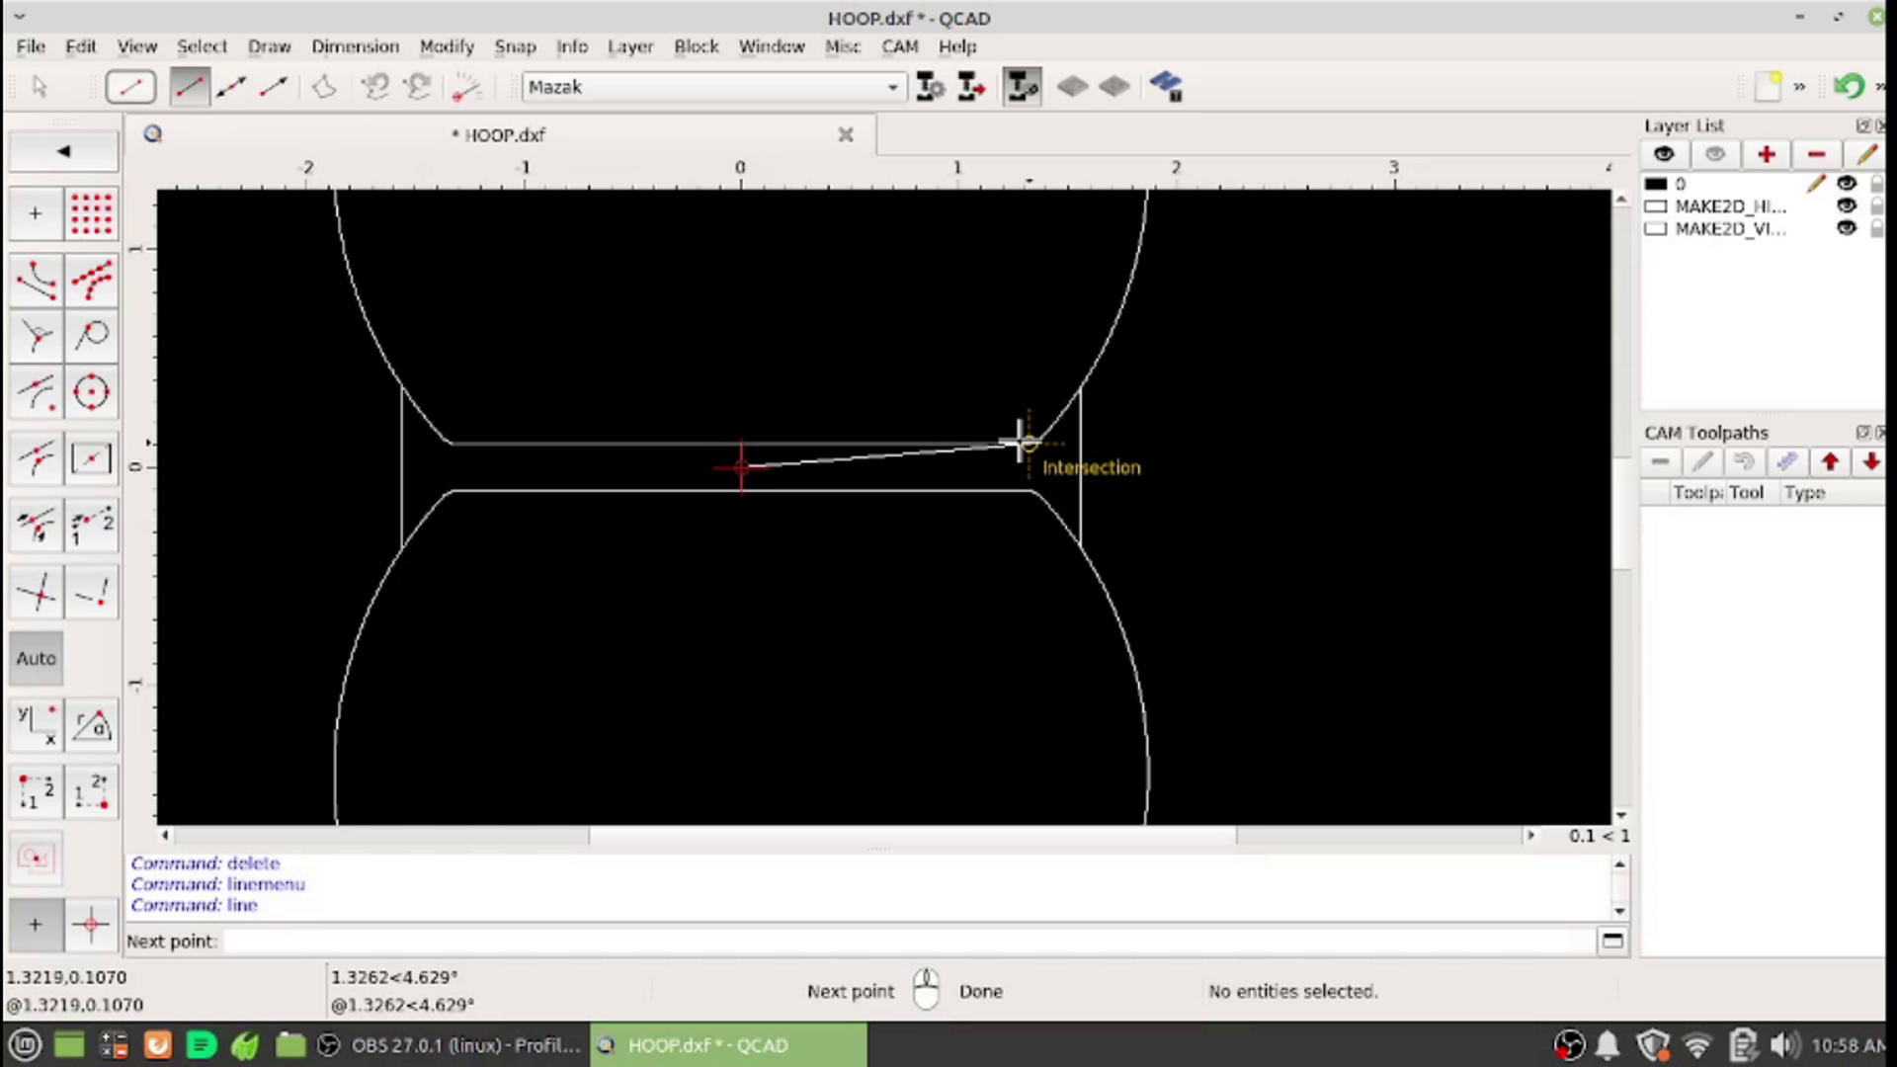The image size is (1897, 1067).
Task: Select the polyline shape tool icon
Action: 324,87
